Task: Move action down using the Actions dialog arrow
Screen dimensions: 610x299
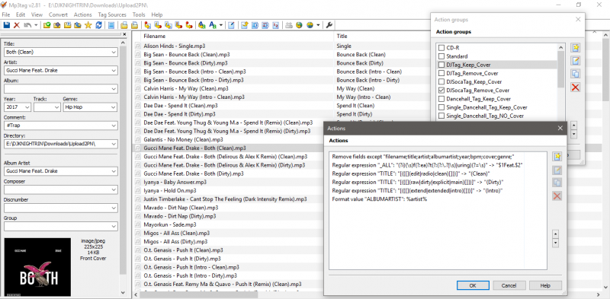Action: coord(556,243)
